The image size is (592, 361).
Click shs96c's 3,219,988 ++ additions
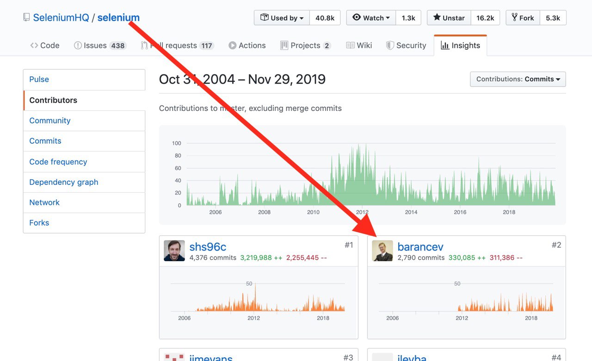(x=261, y=258)
